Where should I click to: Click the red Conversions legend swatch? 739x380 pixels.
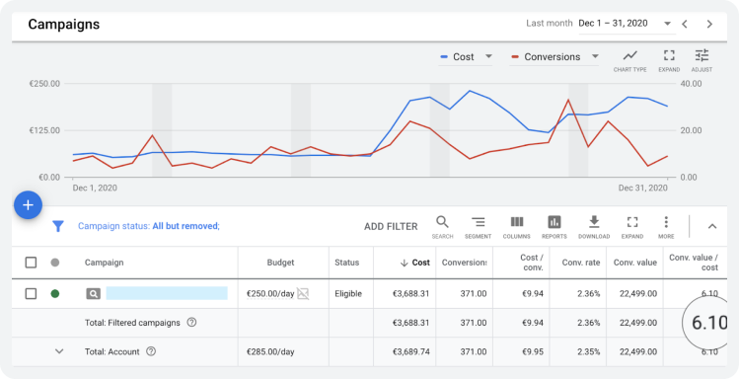coord(515,57)
